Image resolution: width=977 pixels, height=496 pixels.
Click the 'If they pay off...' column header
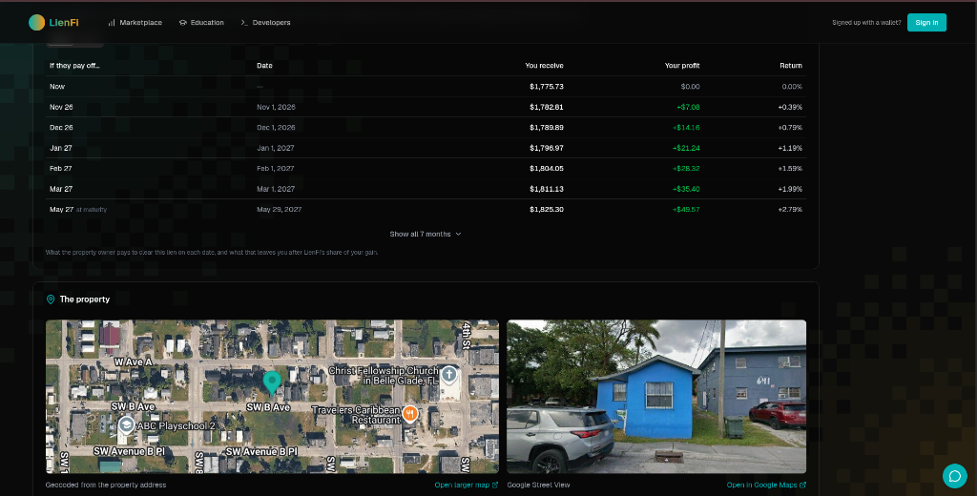(x=74, y=66)
